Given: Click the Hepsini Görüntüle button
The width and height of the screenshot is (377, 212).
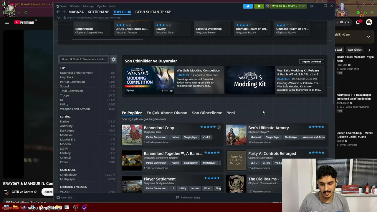Looking at the screenshot, I should pyautogui.click(x=312, y=62).
